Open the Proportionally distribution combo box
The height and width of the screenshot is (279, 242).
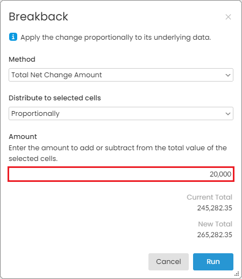coord(121,113)
